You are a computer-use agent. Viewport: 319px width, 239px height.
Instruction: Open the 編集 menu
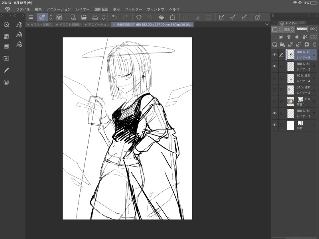click(x=38, y=9)
